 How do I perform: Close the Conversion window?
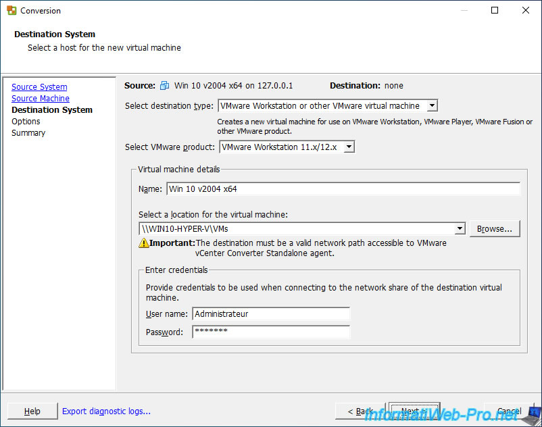pos(526,10)
